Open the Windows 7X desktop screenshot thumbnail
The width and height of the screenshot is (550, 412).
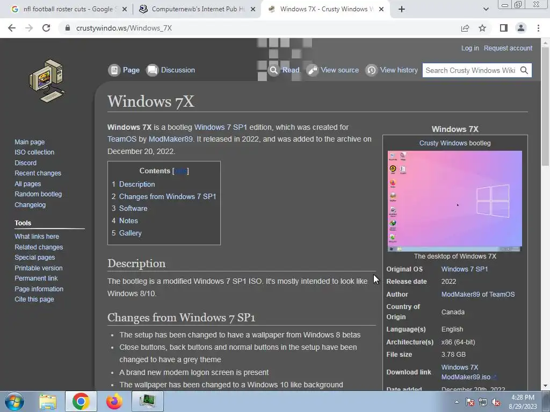coord(454,201)
